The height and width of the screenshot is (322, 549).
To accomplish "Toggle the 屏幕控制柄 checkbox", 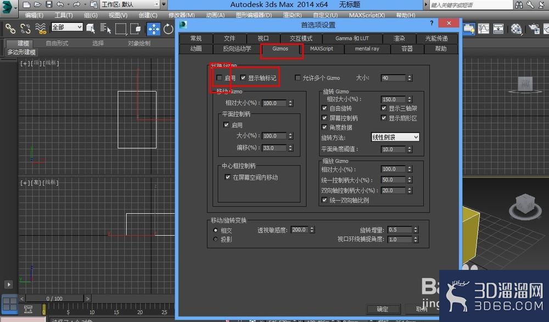I will click(324, 117).
